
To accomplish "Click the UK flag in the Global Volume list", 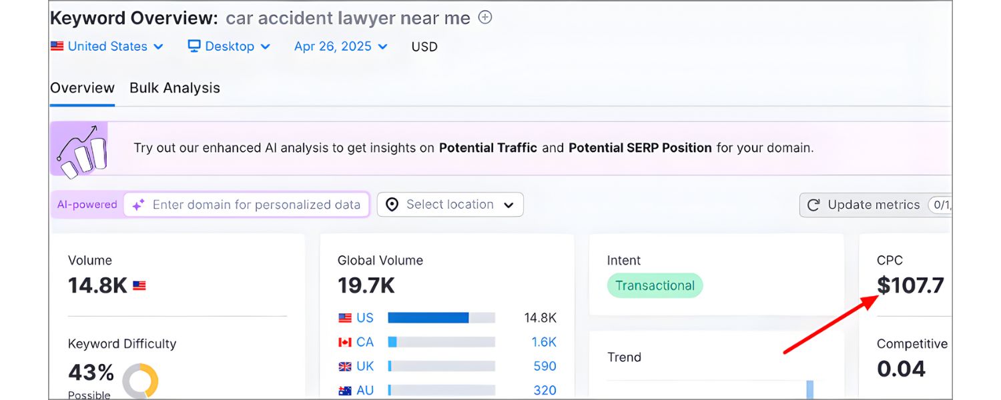I will tap(346, 366).
